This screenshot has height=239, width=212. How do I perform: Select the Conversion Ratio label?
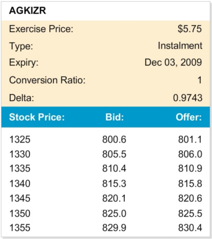47,80
